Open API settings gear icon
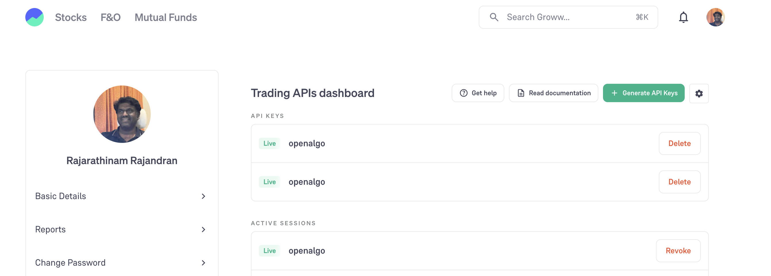This screenshot has width=771, height=276. point(699,94)
